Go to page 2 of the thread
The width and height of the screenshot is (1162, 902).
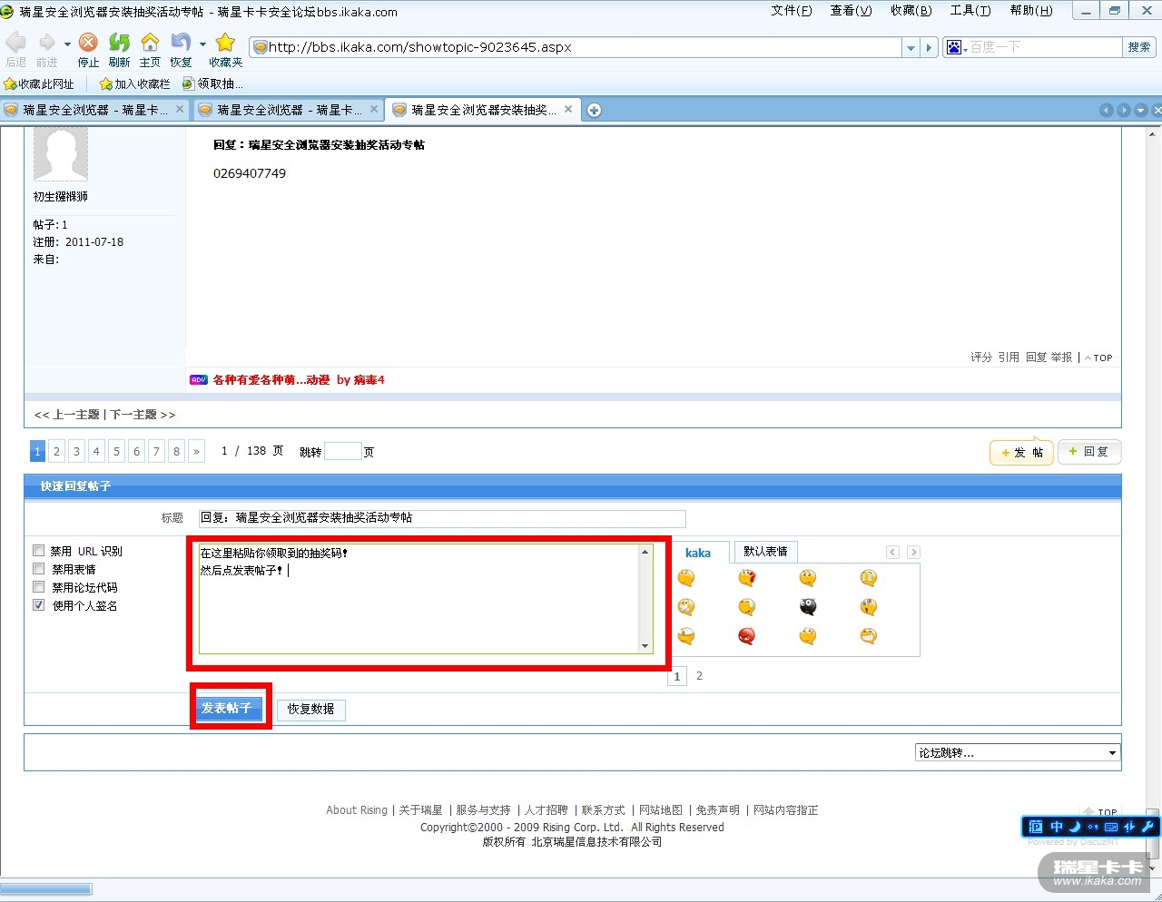click(56, 451)
